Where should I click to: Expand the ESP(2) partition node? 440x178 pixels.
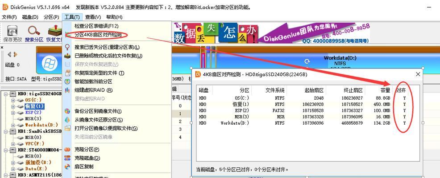[x=13, y=113]
